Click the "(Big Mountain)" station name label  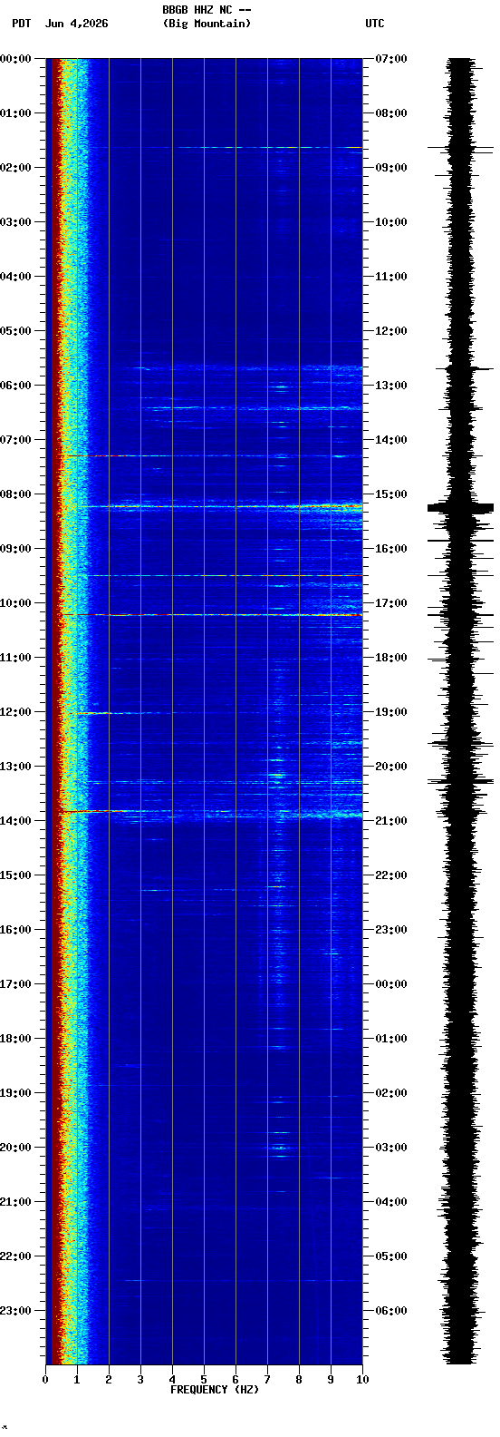[x=207, y=24]
